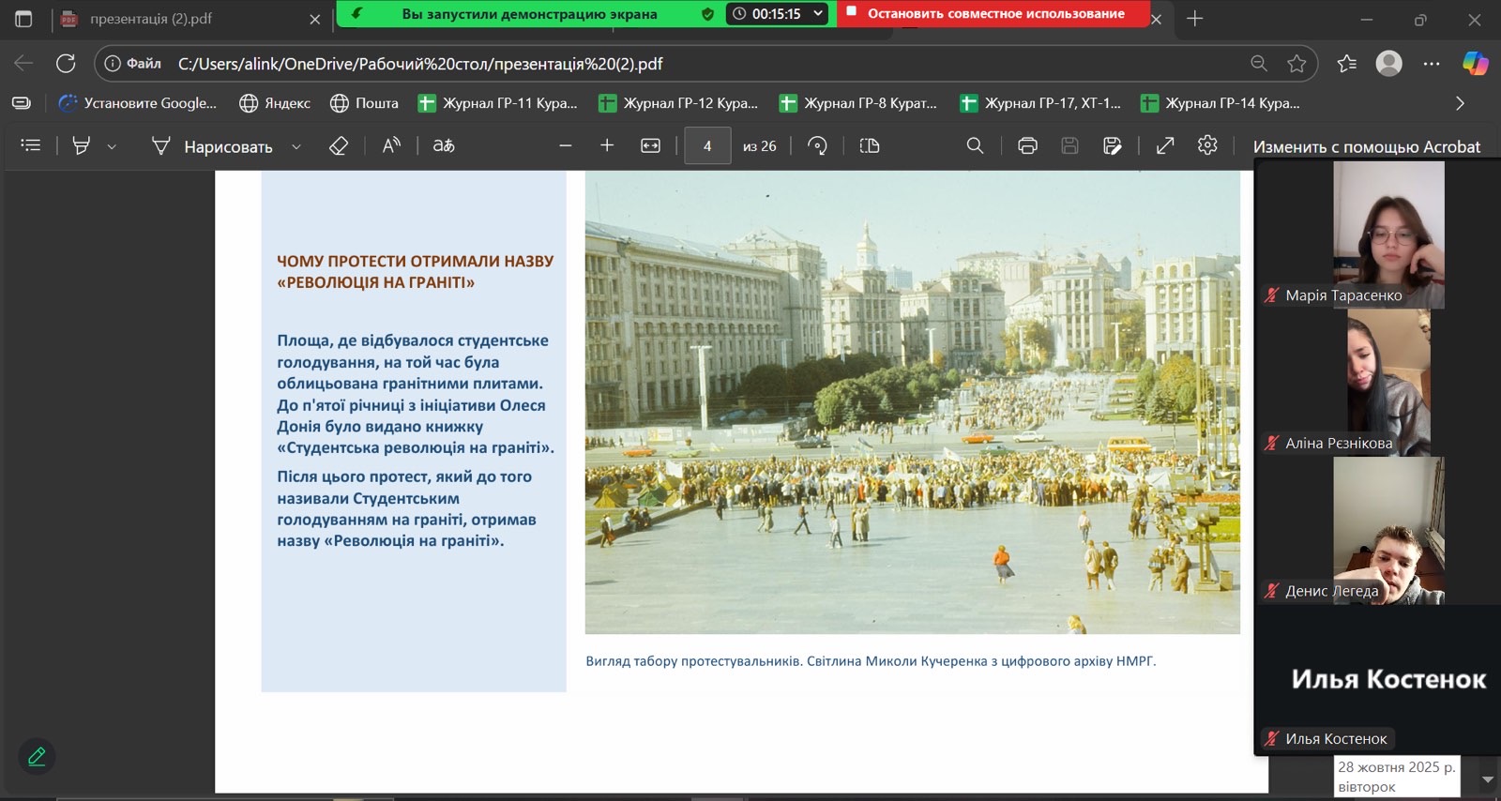The height and width of the screenshot is (801, 1501).
Task: Click the page number input field
Action: coord(707,145)
